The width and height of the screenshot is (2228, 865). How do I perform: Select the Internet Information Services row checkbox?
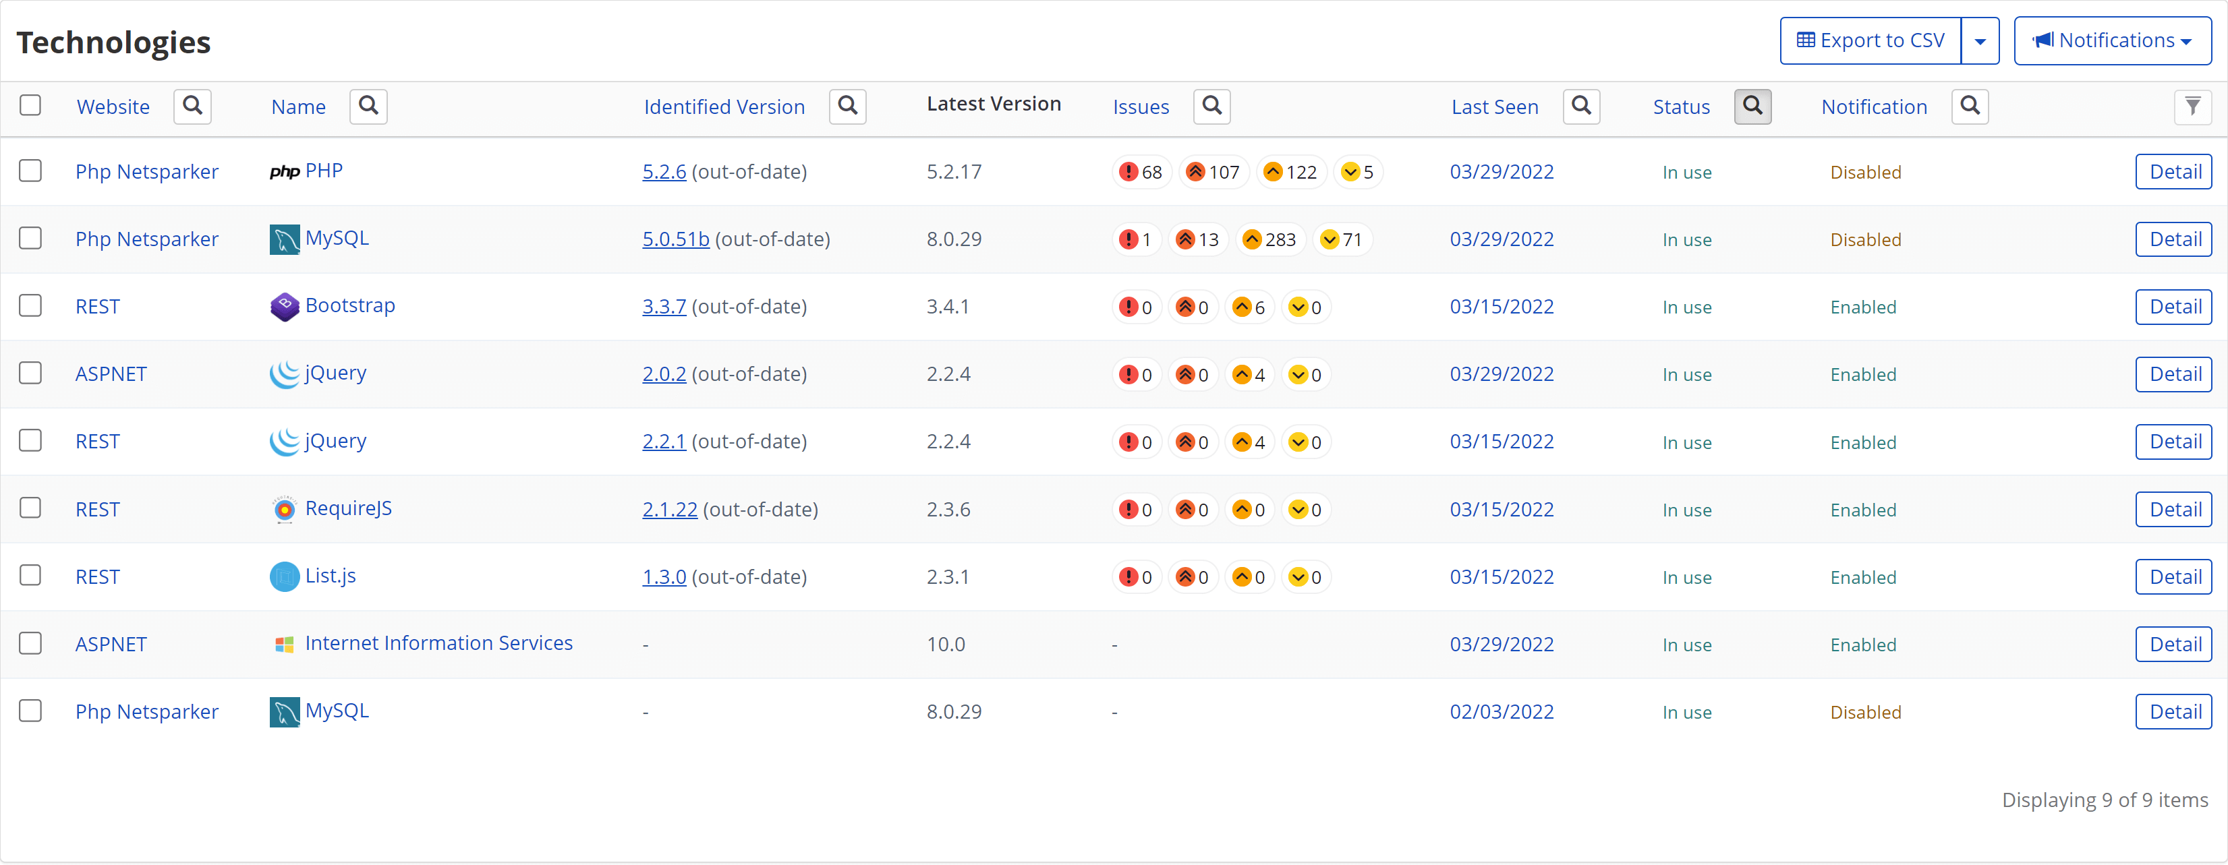[30, 644]
